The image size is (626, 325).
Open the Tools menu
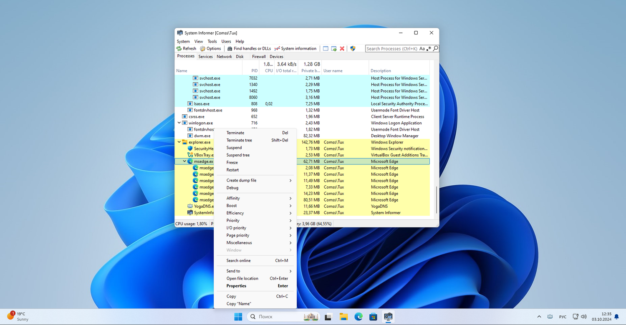[212, 41]
